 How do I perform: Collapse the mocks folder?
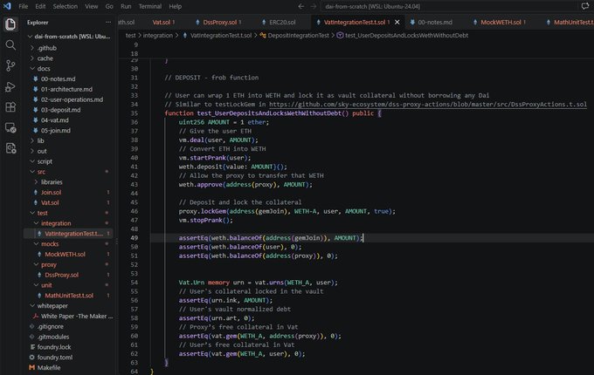pos(68,244)
